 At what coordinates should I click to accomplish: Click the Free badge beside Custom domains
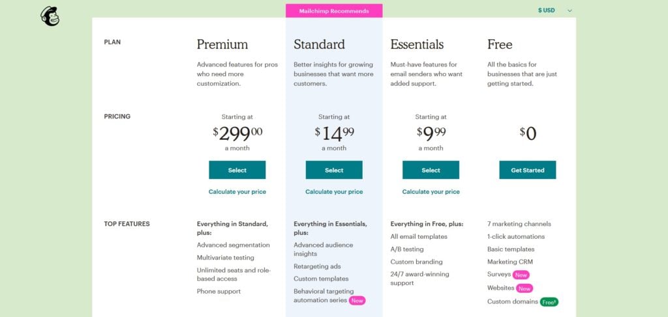549,302
